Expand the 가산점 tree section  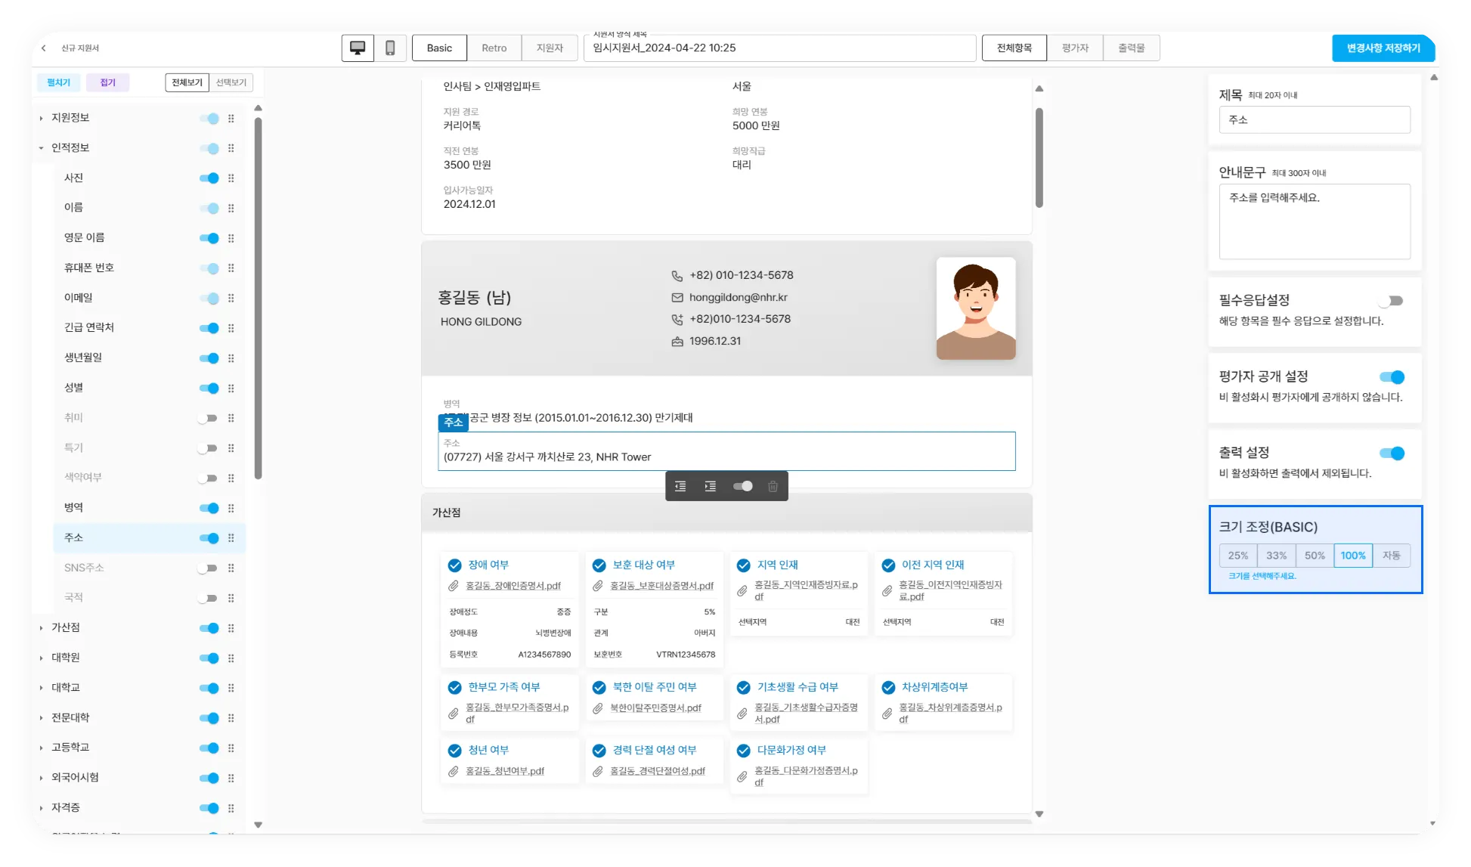(42, 627)
